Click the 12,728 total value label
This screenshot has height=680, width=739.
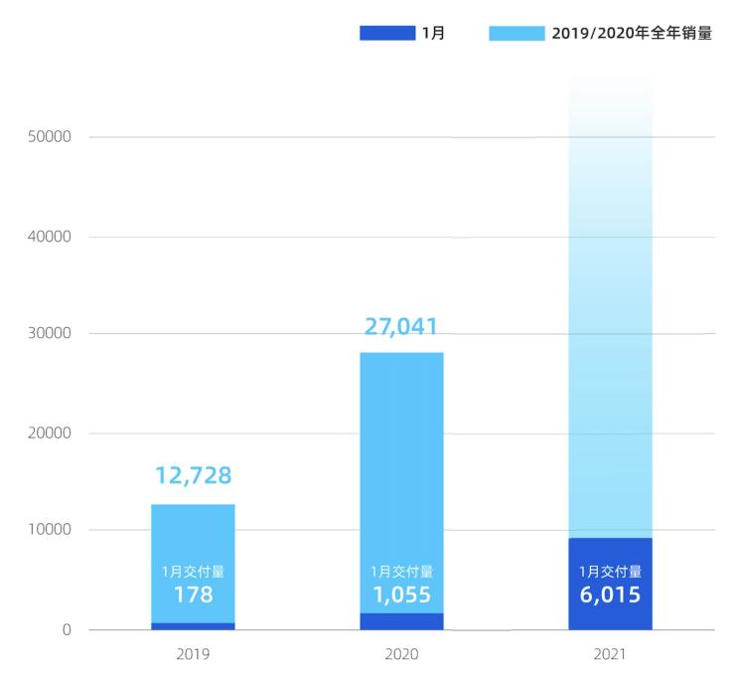point(193,476)
